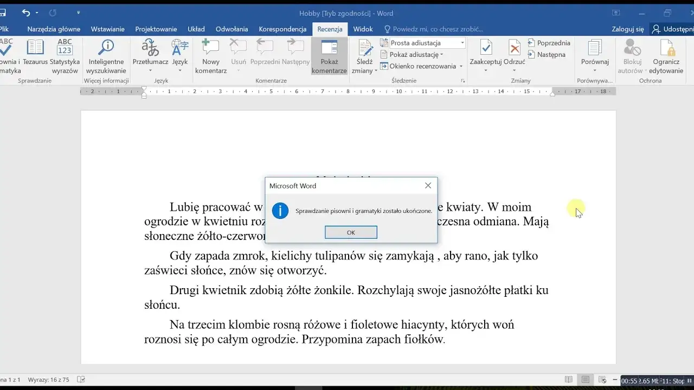
Task: Click the word 'tulipanów' in document
Action: point(340,256)
